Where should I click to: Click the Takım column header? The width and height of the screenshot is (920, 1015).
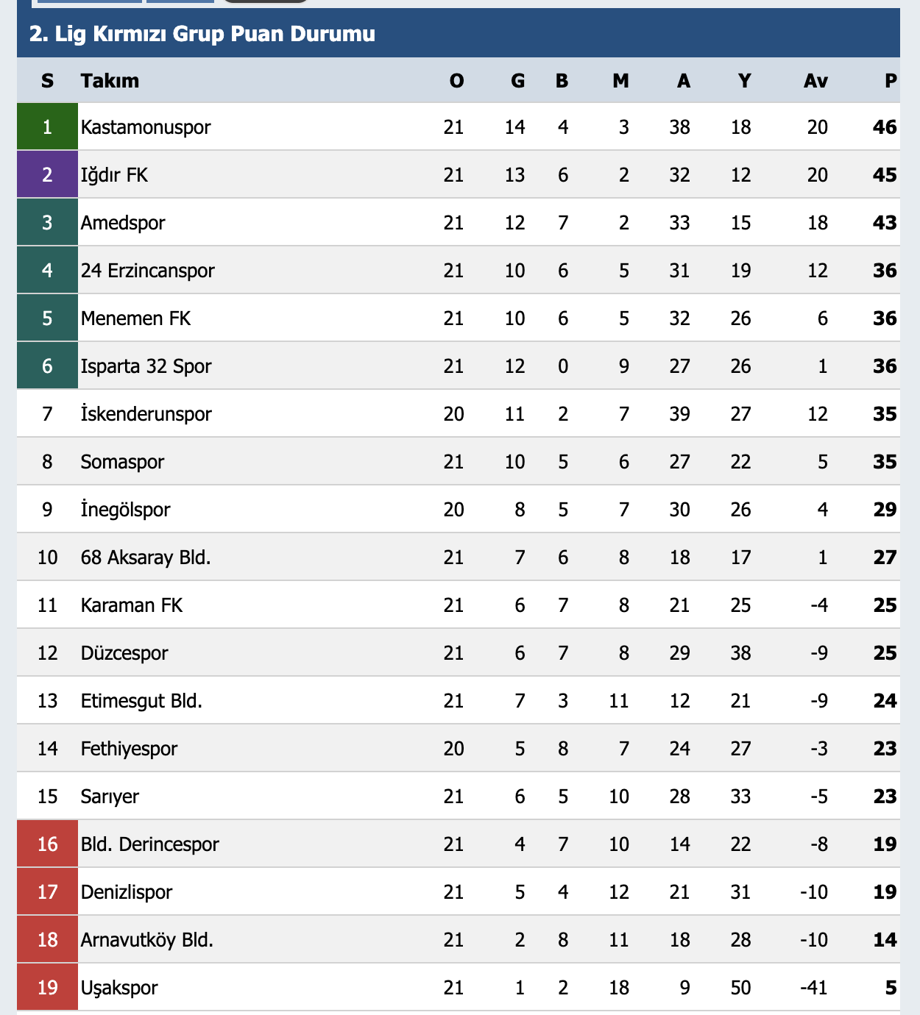[x=110, y=81]
